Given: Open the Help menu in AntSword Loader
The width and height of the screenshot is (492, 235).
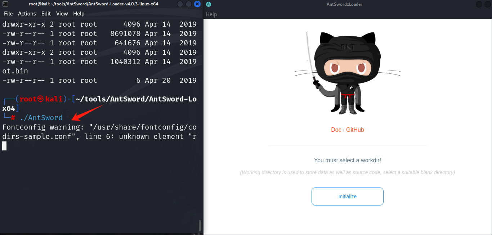Looking at the screenshot, I should point(211,14).
